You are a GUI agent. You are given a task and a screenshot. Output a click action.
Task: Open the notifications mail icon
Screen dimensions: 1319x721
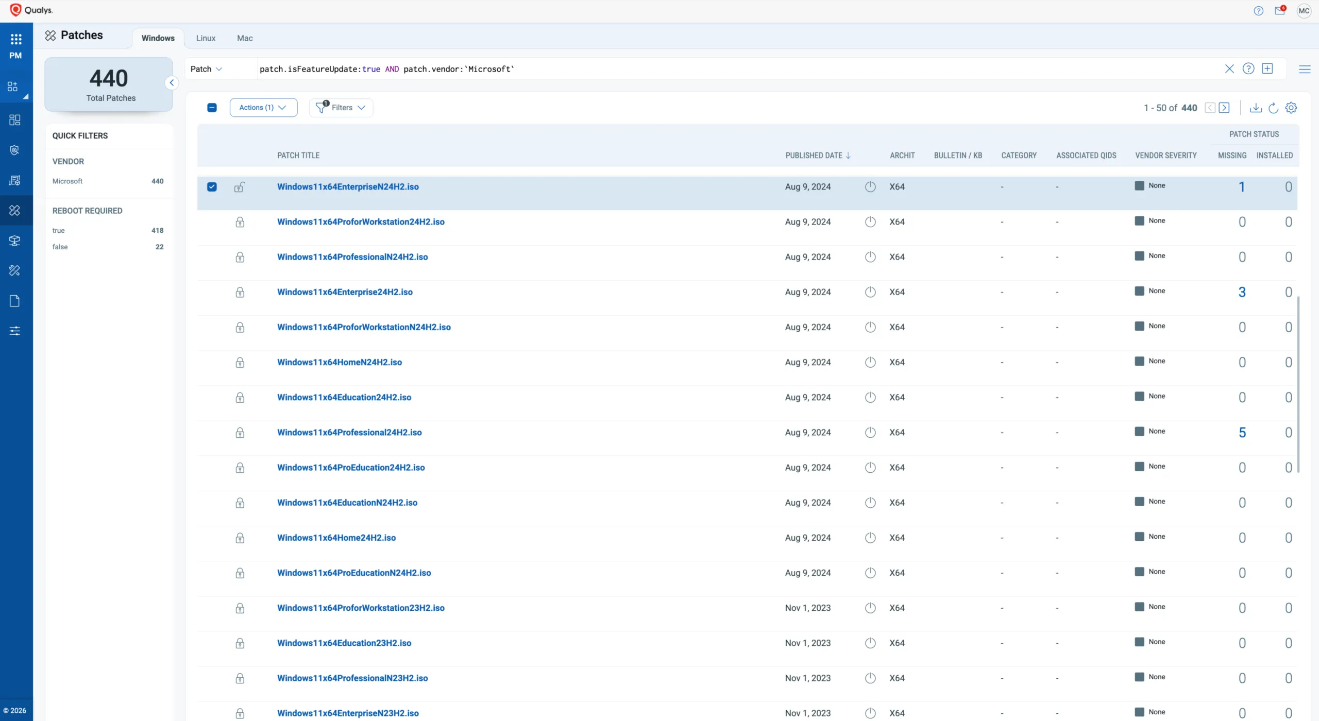(x=1280, y=10)
